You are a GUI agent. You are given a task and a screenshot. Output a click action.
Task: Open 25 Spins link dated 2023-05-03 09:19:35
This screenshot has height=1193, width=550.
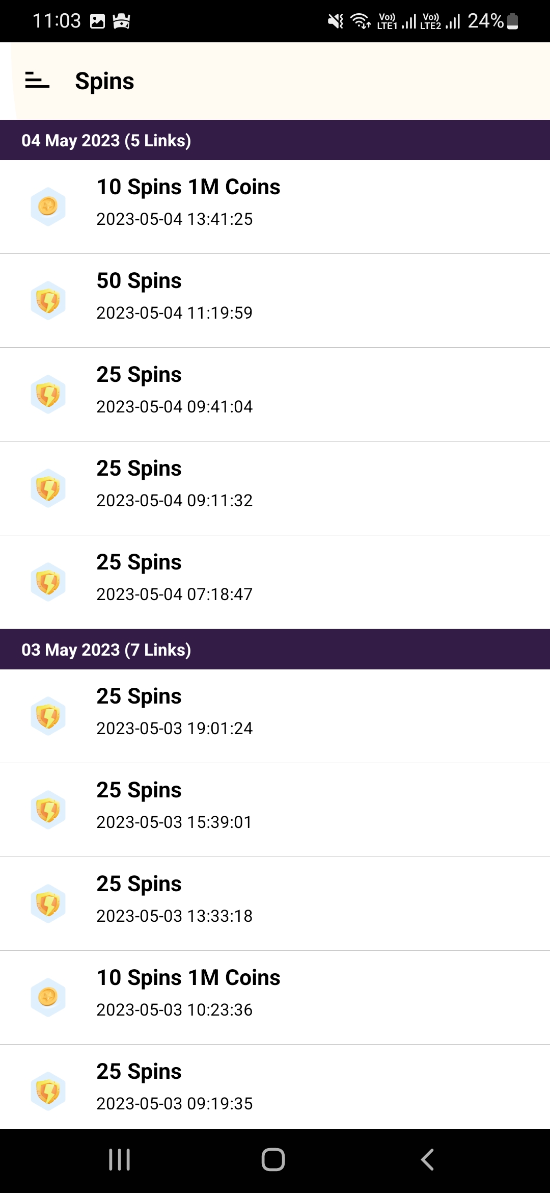point(275,1086)
